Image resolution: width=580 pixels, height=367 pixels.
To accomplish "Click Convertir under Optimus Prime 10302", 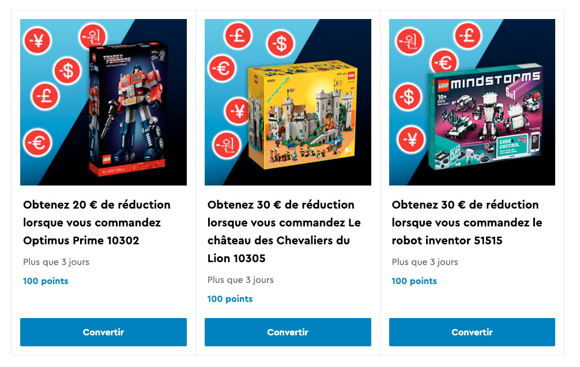I will 103,332.
